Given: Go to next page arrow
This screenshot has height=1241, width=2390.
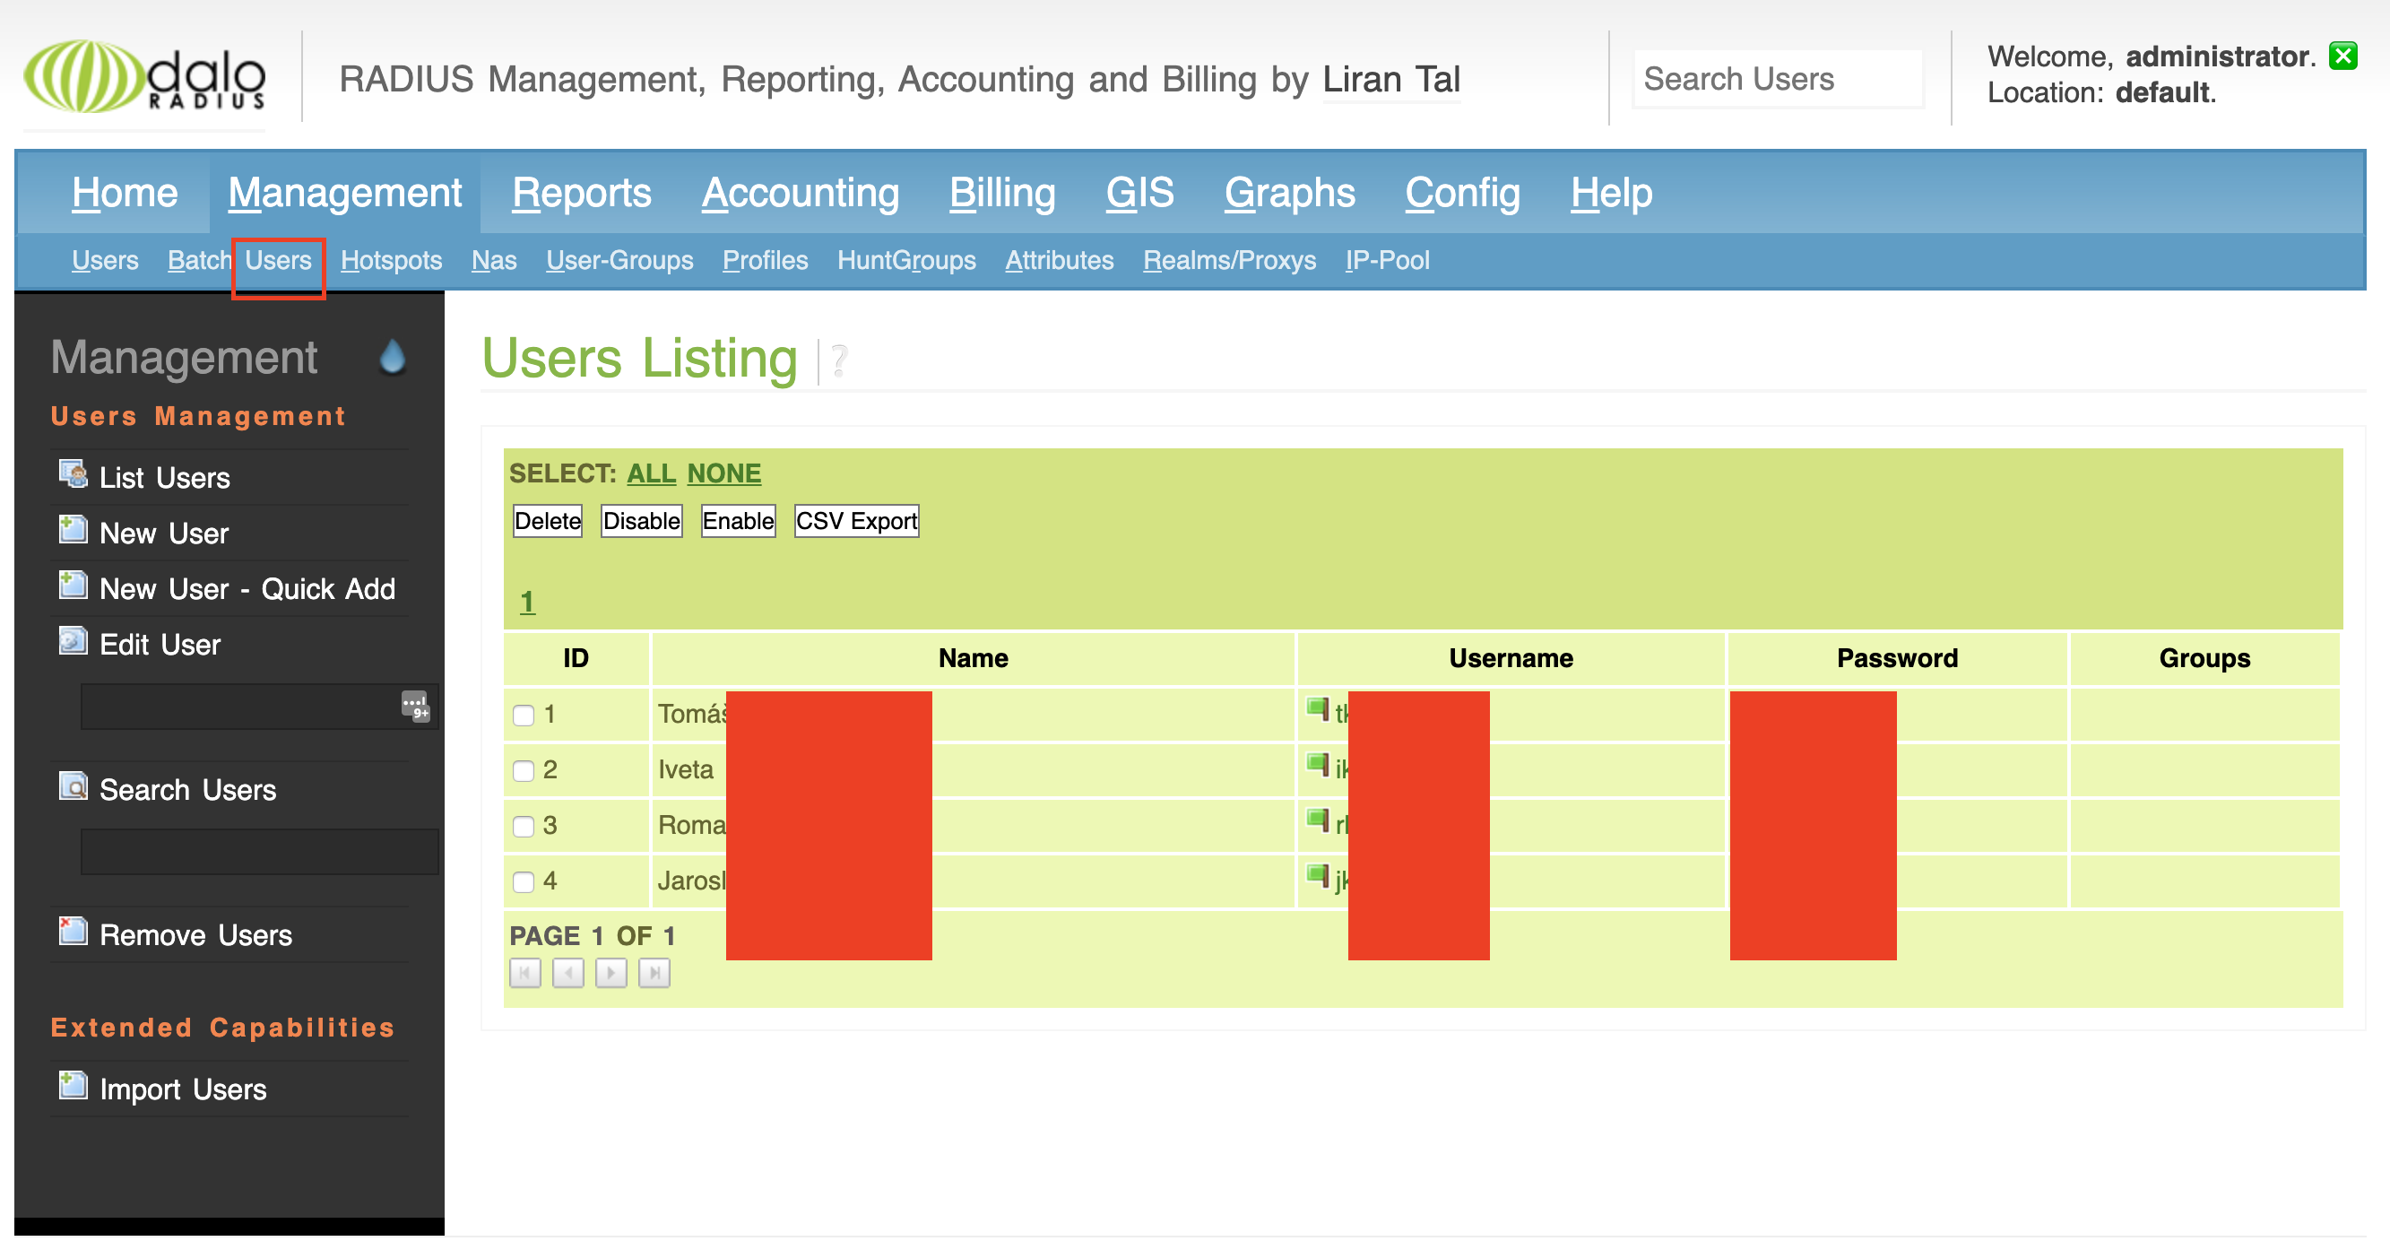Looking at the screenshot, I should pyautogui.click(x=610, y=974).
